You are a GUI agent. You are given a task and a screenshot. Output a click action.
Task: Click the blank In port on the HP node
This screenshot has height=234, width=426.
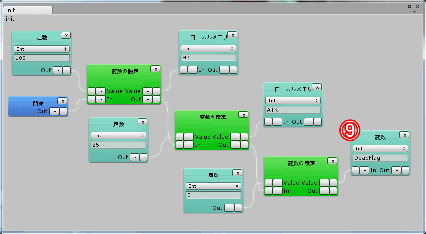184,70
